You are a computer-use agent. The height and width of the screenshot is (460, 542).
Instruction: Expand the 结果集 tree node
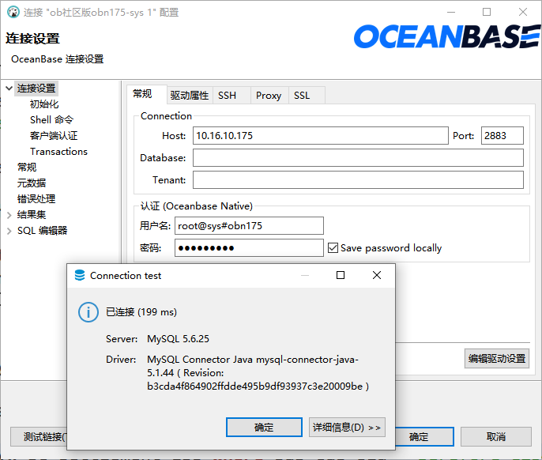9,215
